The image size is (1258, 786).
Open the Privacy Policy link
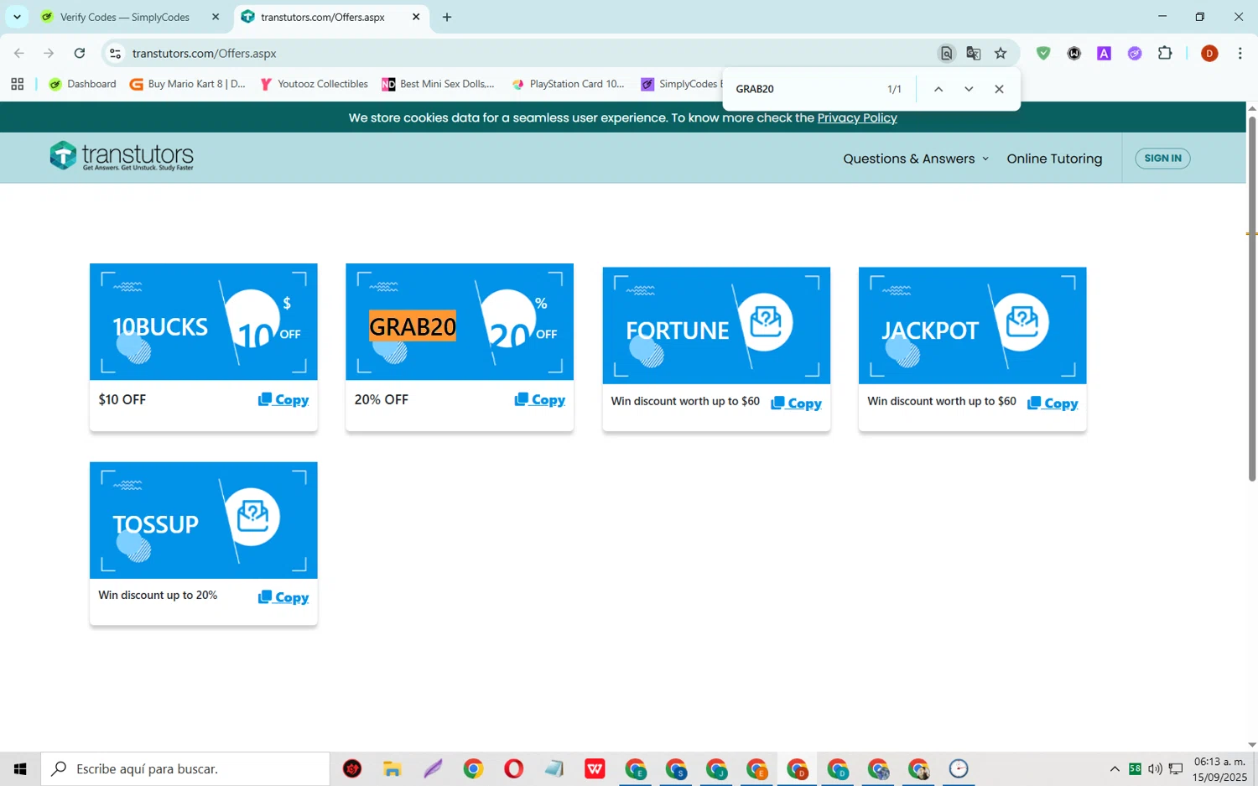click(857, 117)
